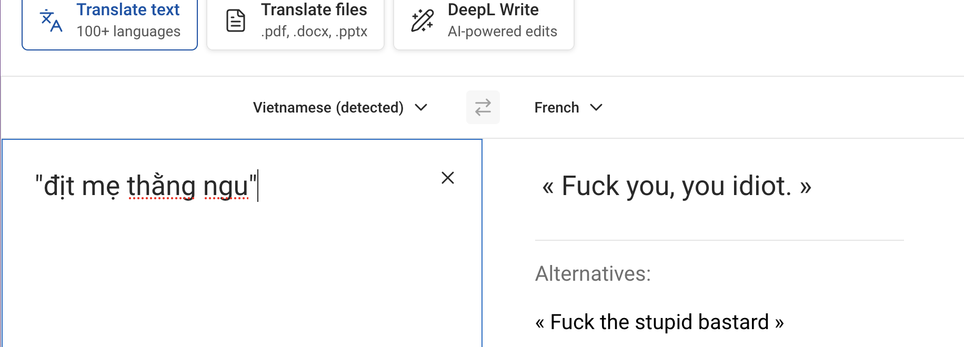Open the French target language dropdown
The image size is (964, 347).
click(557, 108)
